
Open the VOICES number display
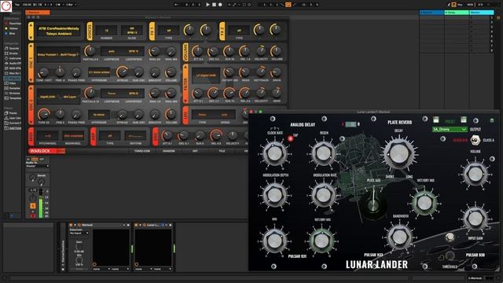click(106, 31)
